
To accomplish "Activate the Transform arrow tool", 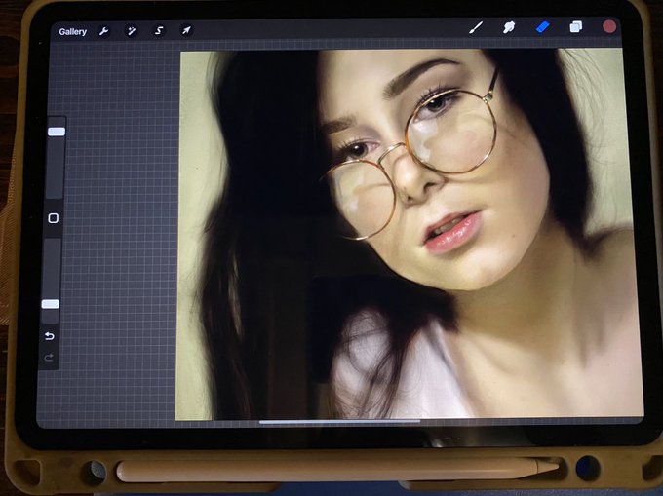I will 186,30.
